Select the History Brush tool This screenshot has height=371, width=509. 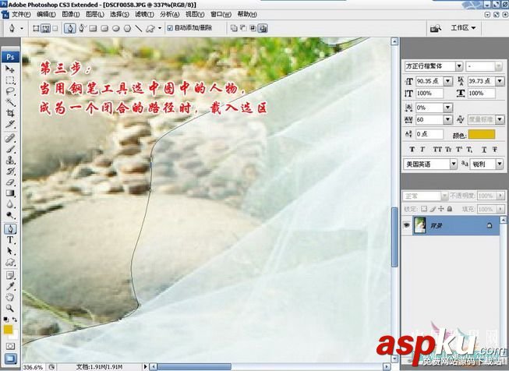[10, 171]
